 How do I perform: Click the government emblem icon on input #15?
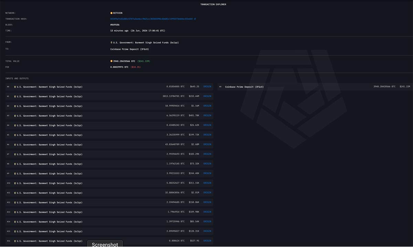(15, 231)
